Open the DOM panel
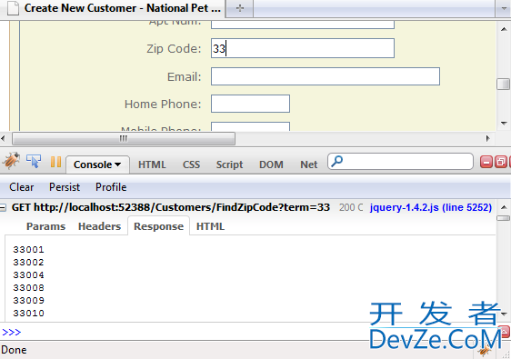The width and height of the screenshot is (511, 359). [x=271, y=165]
